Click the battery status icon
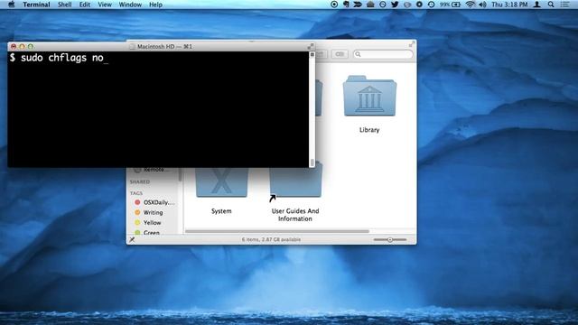578x325 pixels. click(x=456, y=5)
